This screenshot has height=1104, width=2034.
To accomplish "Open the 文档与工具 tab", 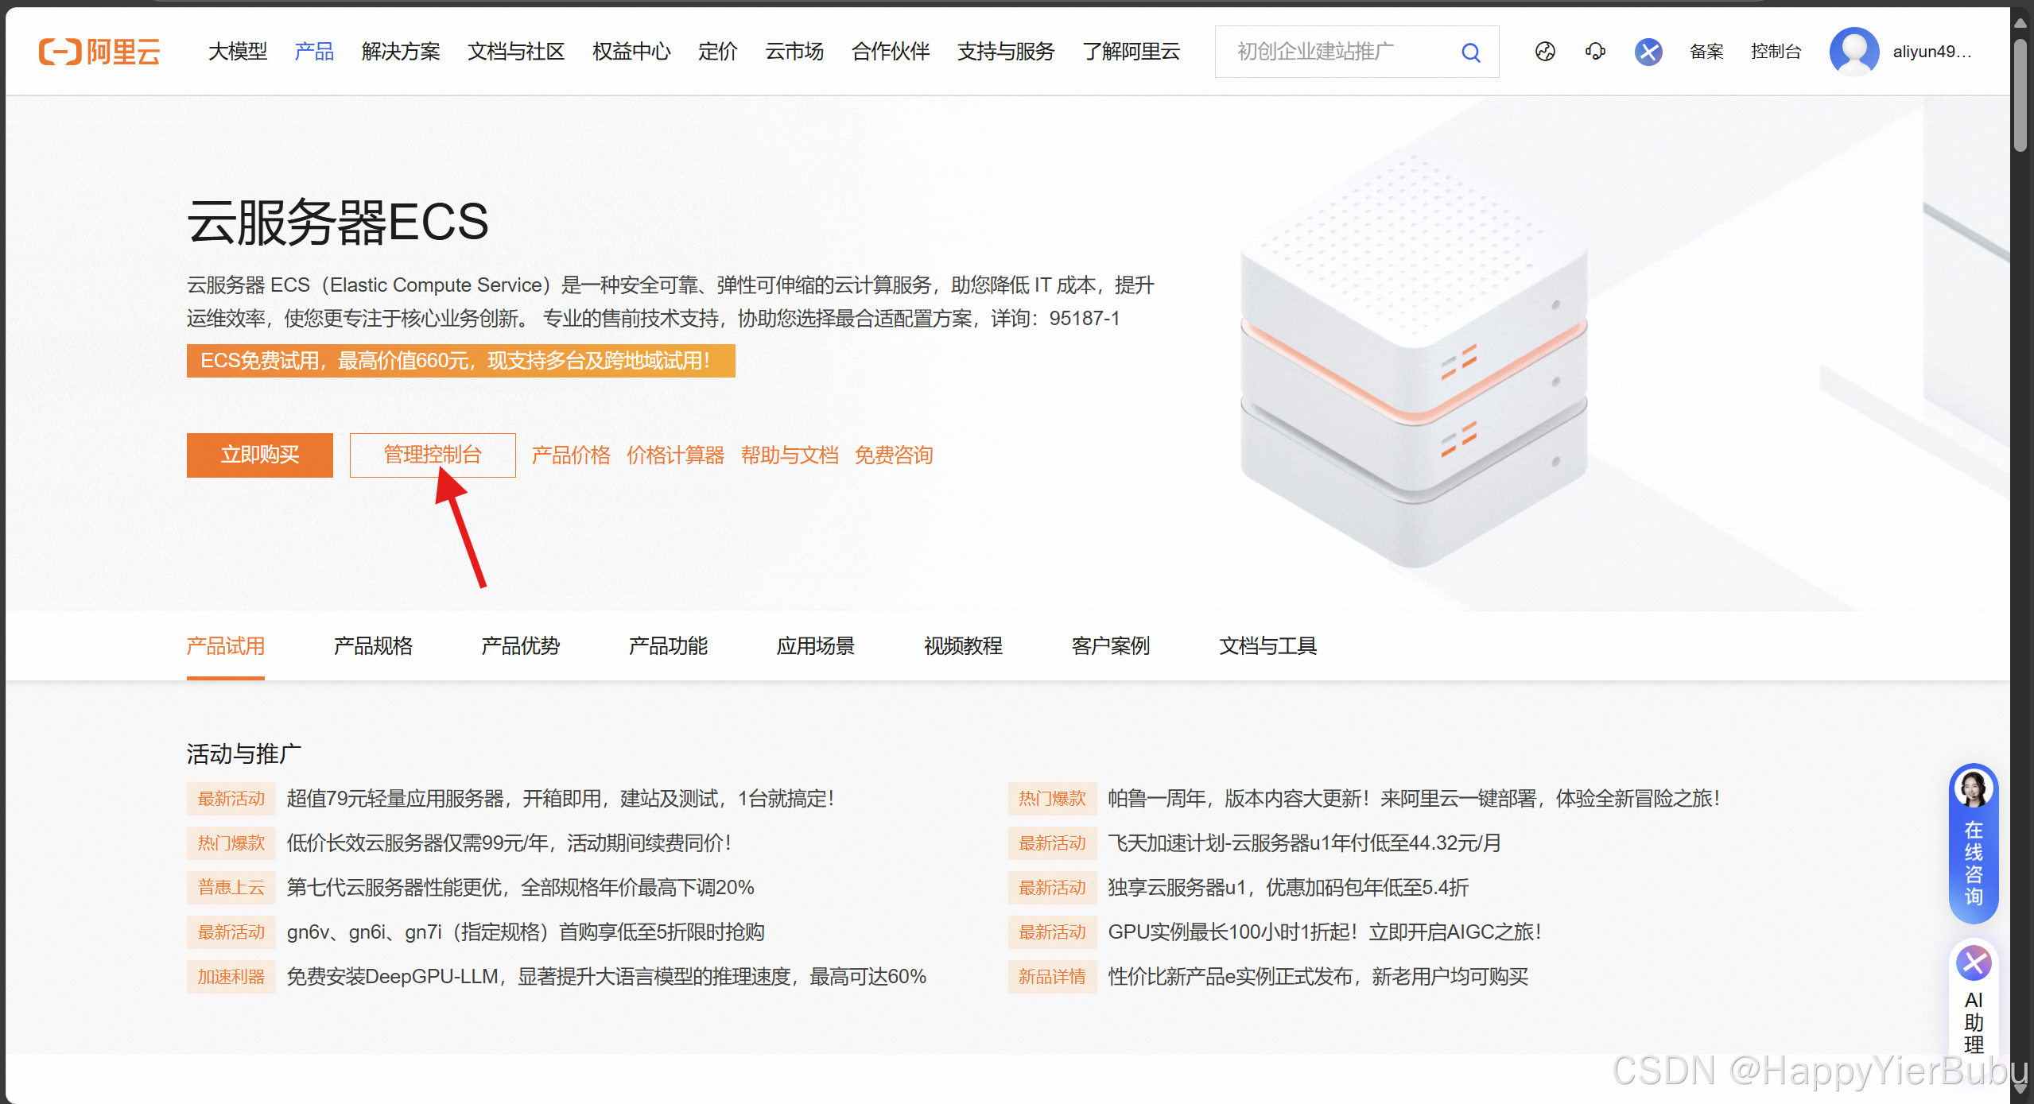I will (1267, 645).
